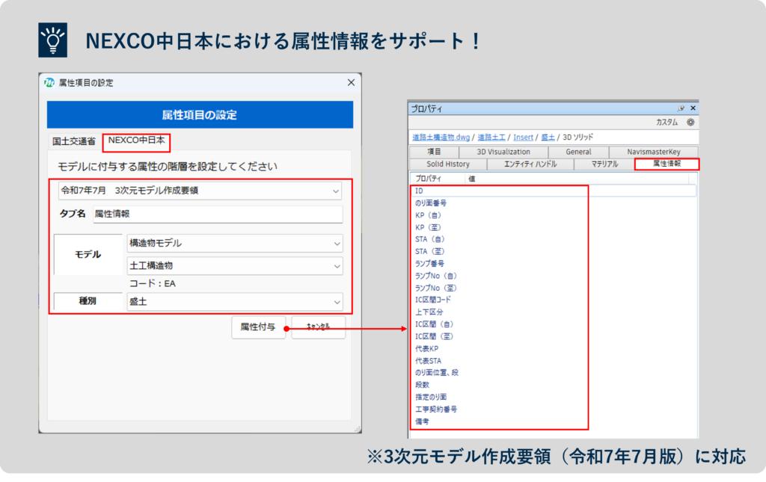The width and height of the screenshot is (766, 482).
Task: Close the 属性項目の設定 dialog
Action: click(x=351, y=82)
